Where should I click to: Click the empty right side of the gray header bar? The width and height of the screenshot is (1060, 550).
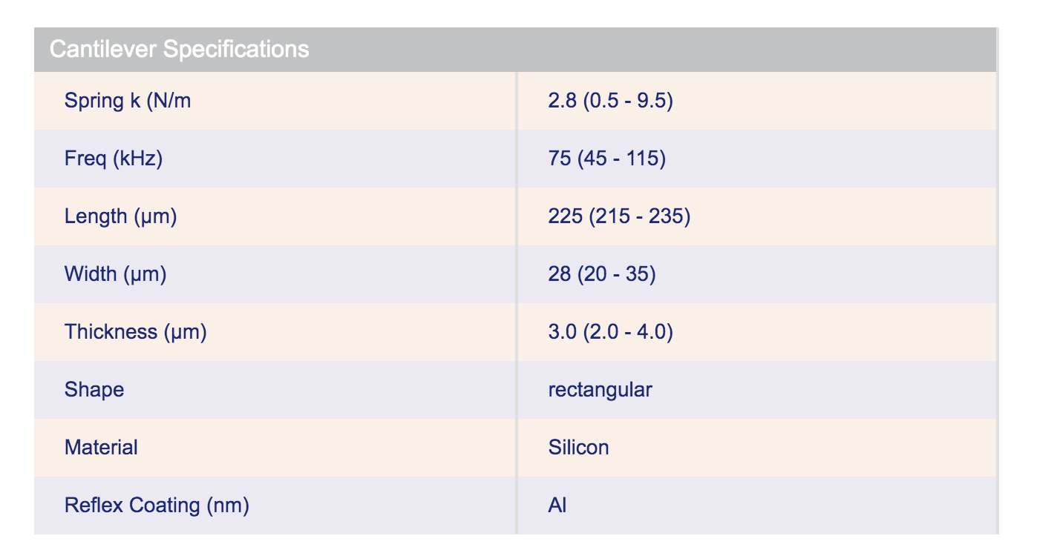point(742,50)
